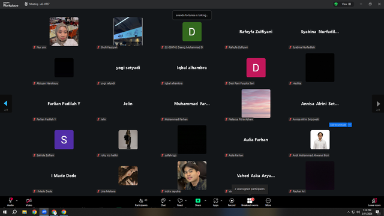Screen dimensions: 384x216
Task: Open the volume tray icon
Action: point(358,212)
